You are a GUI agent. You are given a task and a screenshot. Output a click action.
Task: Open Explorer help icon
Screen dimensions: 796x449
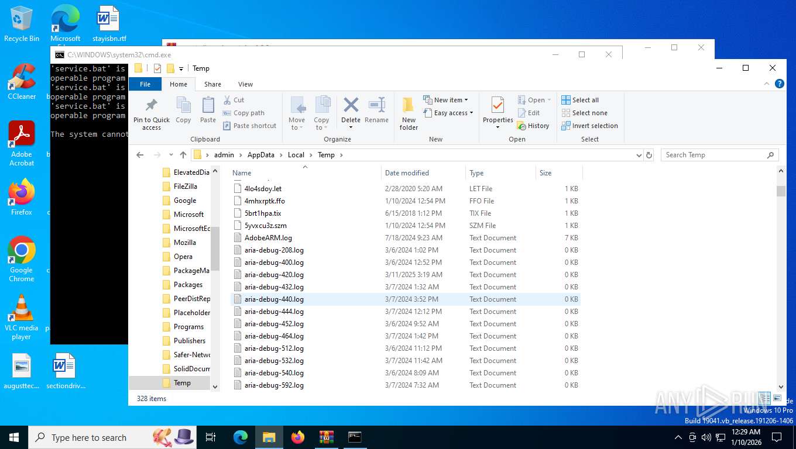(x=779, y=84)
